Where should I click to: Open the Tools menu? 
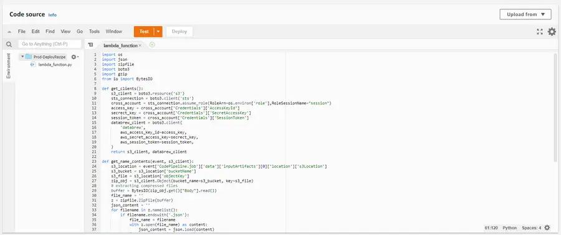click(x=94, y=31)
